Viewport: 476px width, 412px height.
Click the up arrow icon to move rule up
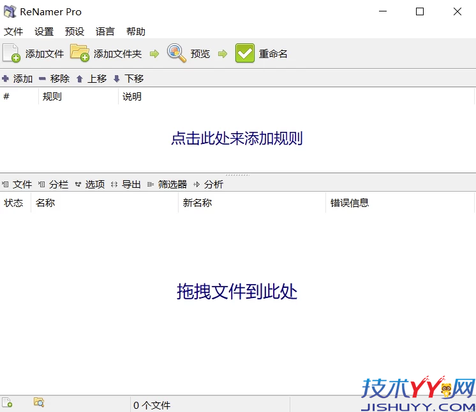tap(80, 79)
